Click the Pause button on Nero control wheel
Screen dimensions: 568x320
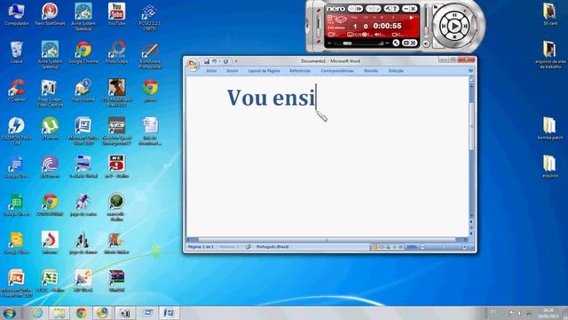[454, 15]
